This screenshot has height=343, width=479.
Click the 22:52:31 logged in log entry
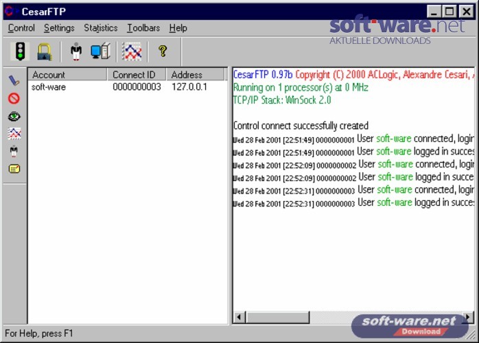(x=353, y=203)
